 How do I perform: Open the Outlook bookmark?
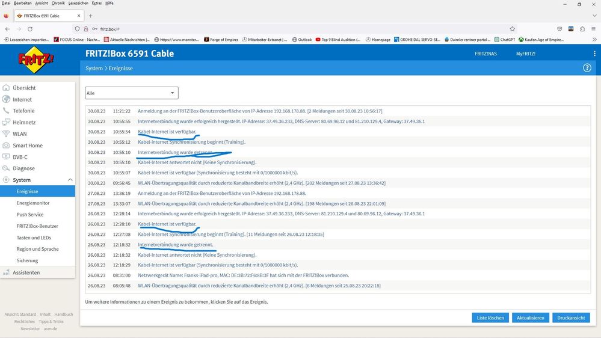coord(301,40)
